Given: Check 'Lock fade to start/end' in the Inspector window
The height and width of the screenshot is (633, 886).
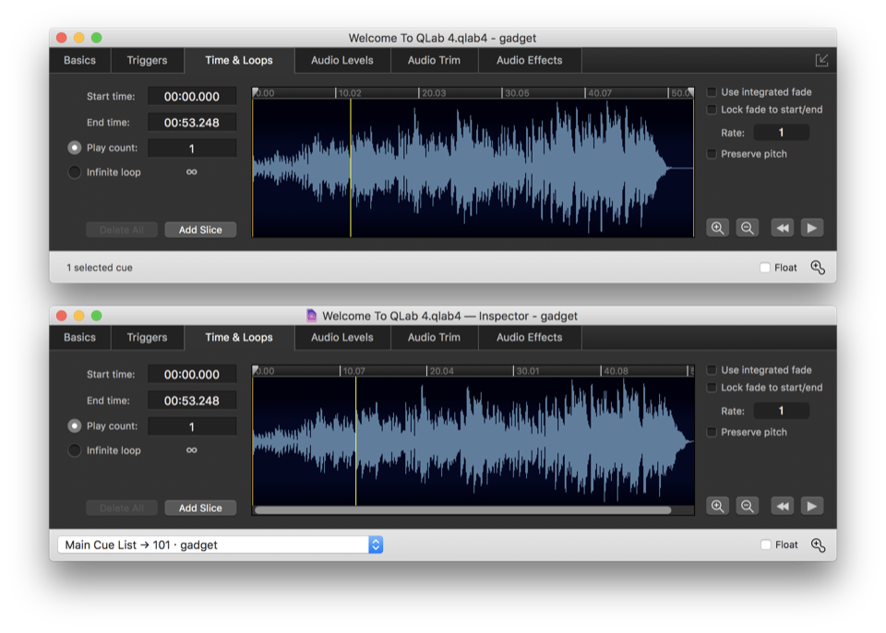Looking at the screenshot, I should tap(712, 388).
